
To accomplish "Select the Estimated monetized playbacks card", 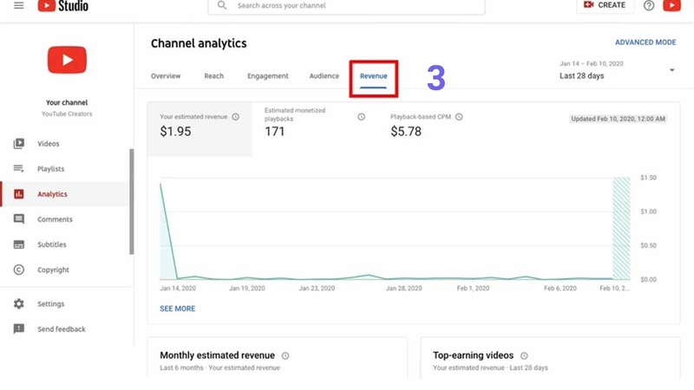I will (315, 129).
